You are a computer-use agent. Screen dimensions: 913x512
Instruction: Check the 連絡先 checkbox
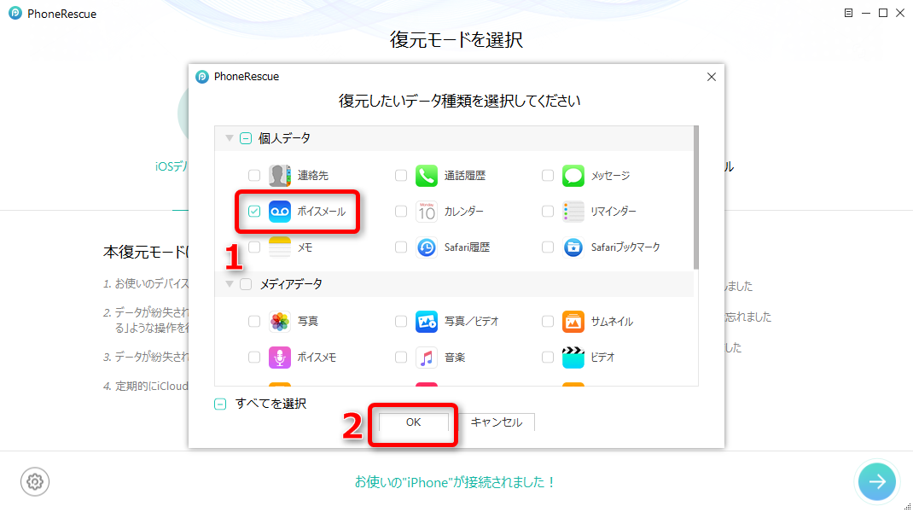pos(254,175)
